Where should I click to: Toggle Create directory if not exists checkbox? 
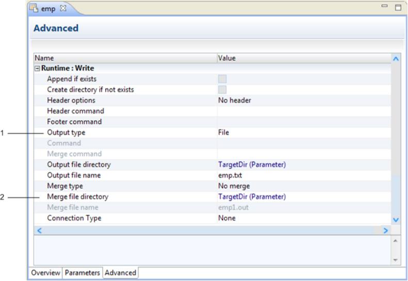point(222,90)
